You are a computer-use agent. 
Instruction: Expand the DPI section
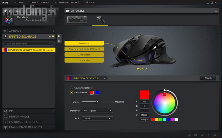(29, 111)
